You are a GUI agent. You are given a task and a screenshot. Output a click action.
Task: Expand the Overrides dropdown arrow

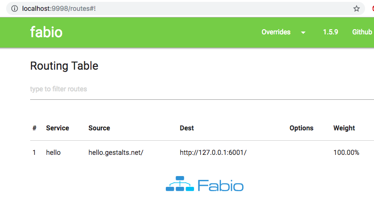click(x=303, y=32)
